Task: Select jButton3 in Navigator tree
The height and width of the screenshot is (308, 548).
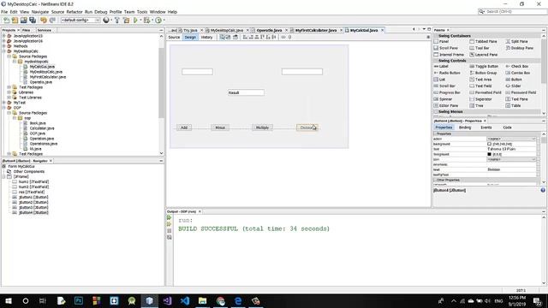Action: click(x=33, y=207)
